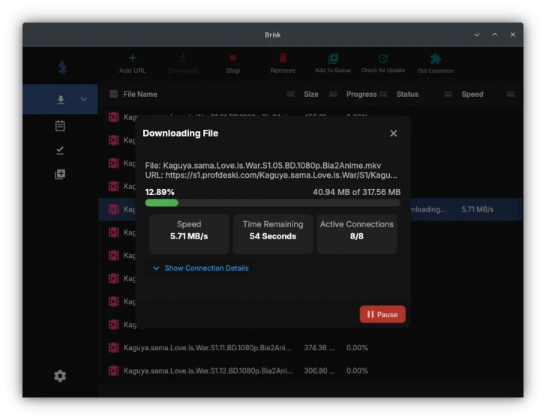Image resolution: width=546 pixels, height=420 pixels.
Task: Sort by the Size column header
Action: [311, 94]
